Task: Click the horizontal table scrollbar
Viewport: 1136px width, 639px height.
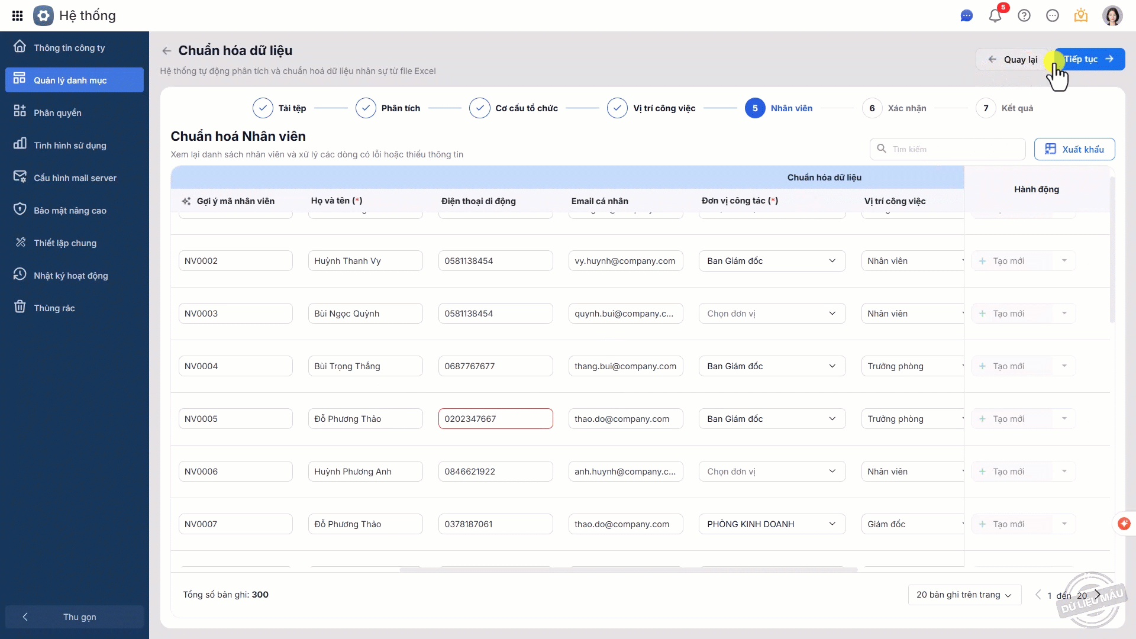Action: [x=628, y=570]
